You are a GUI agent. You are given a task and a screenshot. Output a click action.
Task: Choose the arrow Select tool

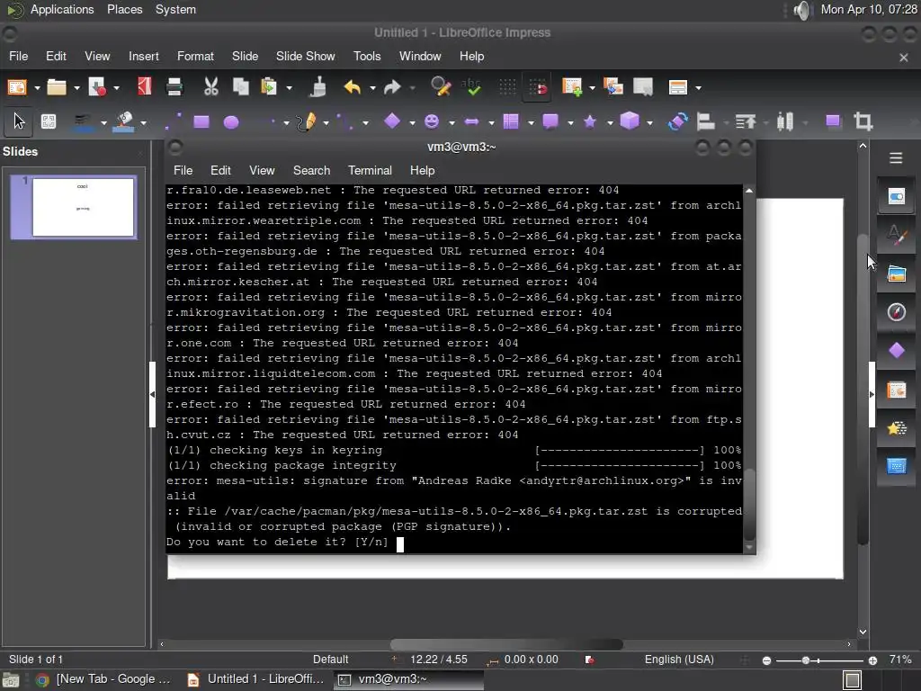19,121
